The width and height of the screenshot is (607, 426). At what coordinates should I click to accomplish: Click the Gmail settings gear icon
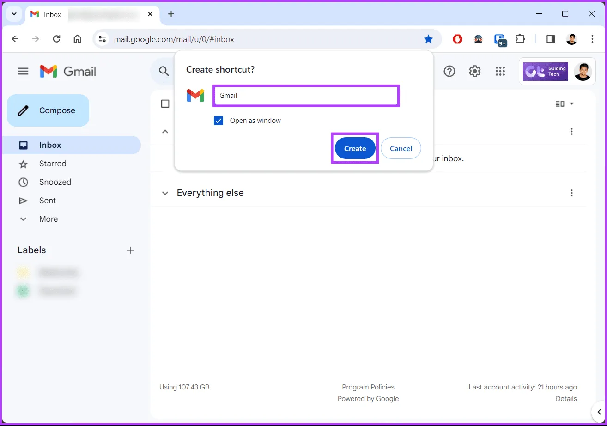[x=474, y=71]
